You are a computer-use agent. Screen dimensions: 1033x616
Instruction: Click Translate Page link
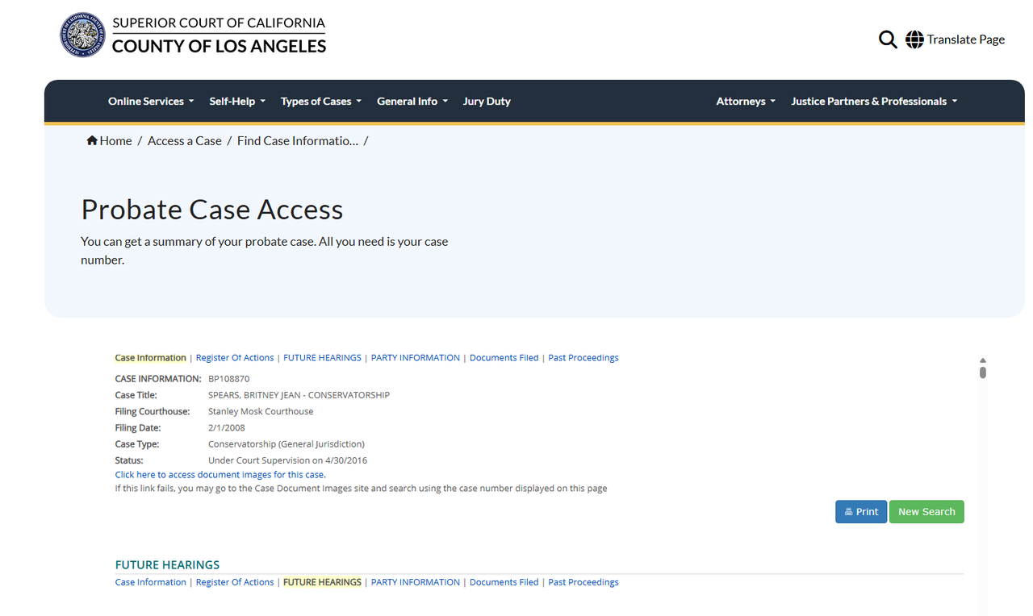point(966,40)
